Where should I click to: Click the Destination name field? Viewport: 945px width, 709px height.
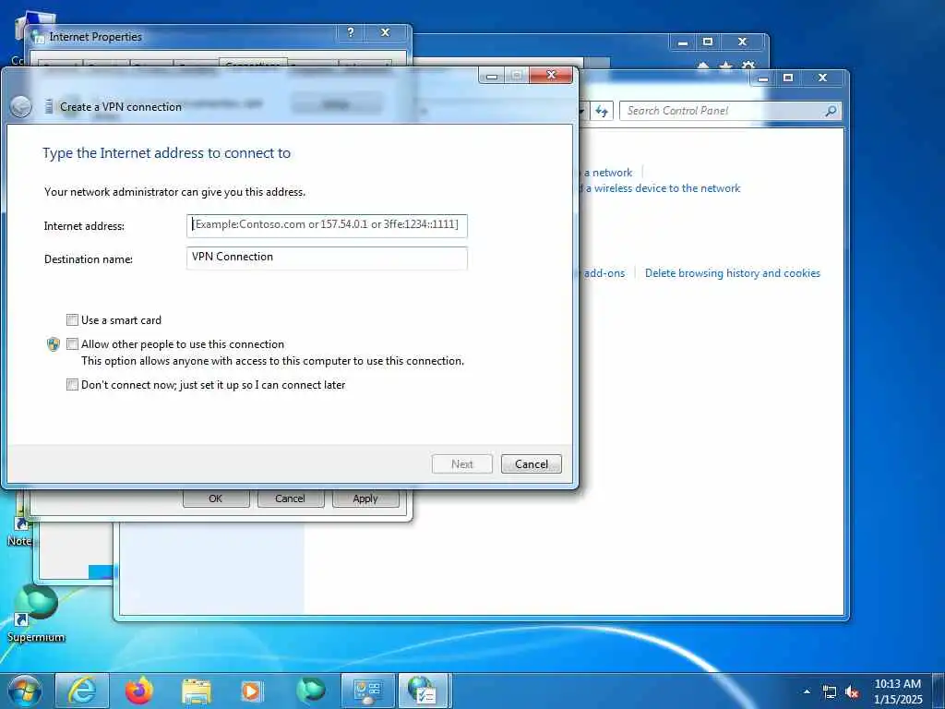(327, 258)
